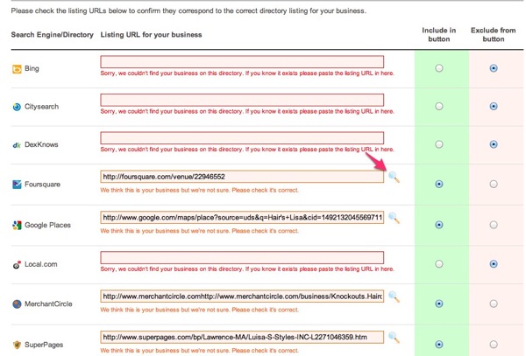Select Exclude from button for Citysearch

point(493,107)
